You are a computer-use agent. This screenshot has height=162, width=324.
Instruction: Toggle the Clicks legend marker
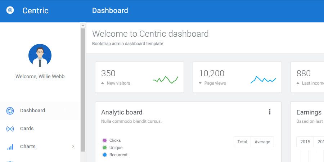[105, 140]
